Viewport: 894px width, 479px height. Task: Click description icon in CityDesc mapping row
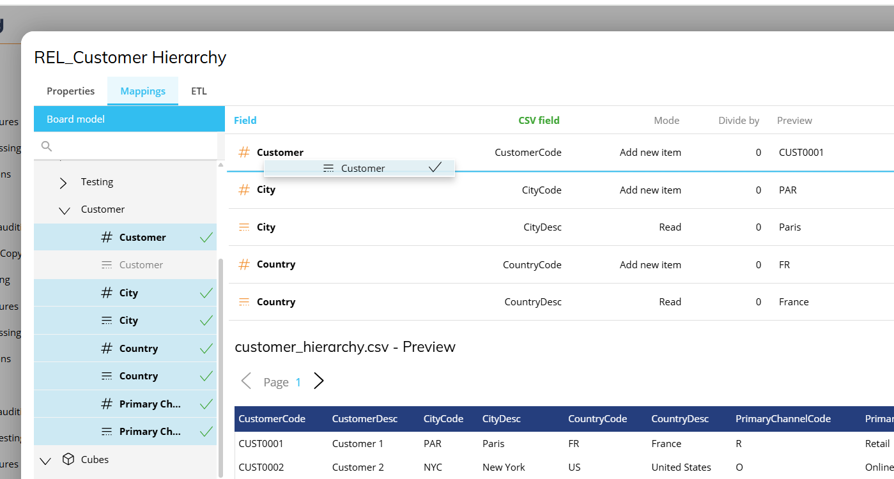244,227
